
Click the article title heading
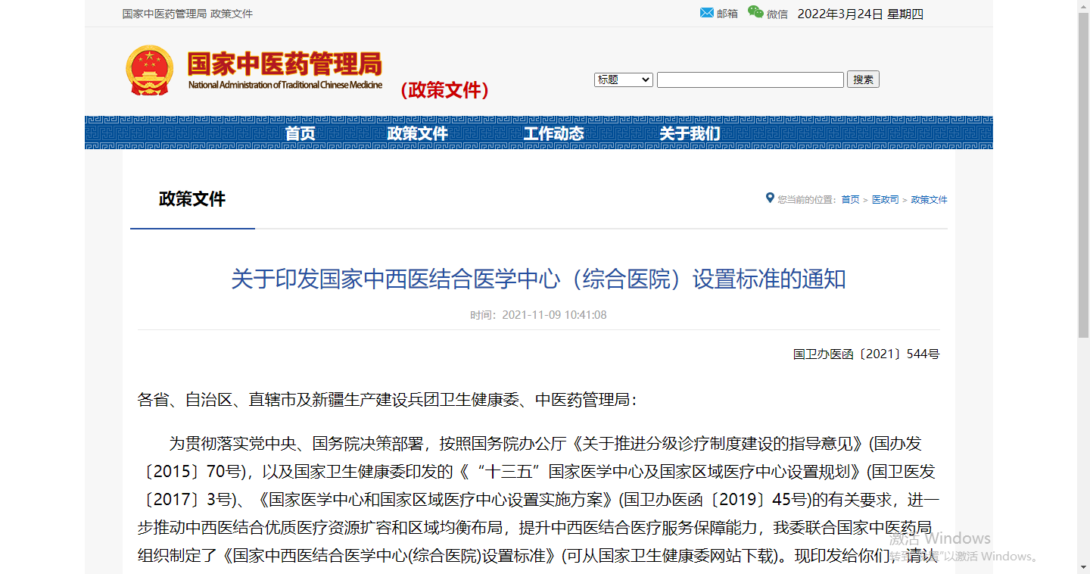tap(538, 279)
